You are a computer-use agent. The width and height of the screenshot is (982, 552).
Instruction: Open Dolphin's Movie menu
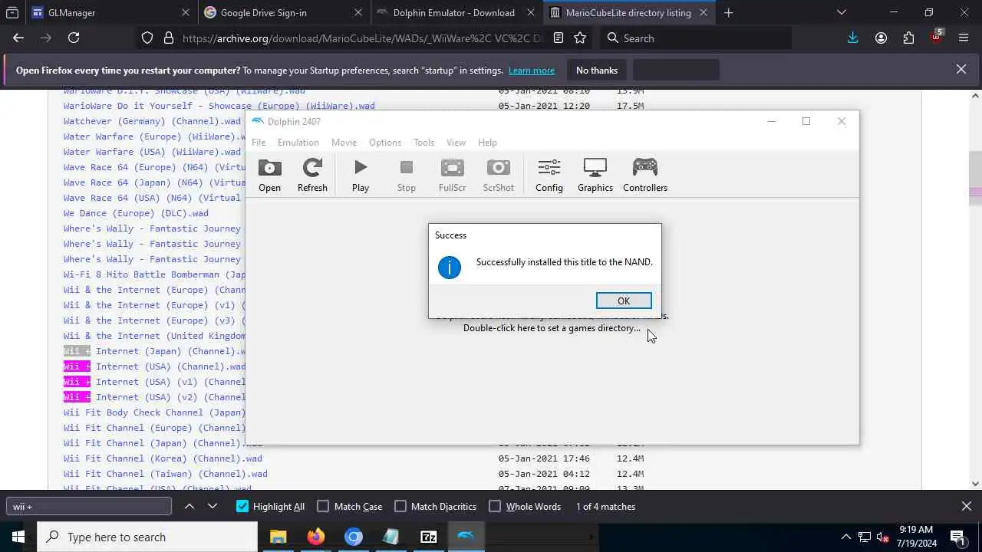click(344, 143)
